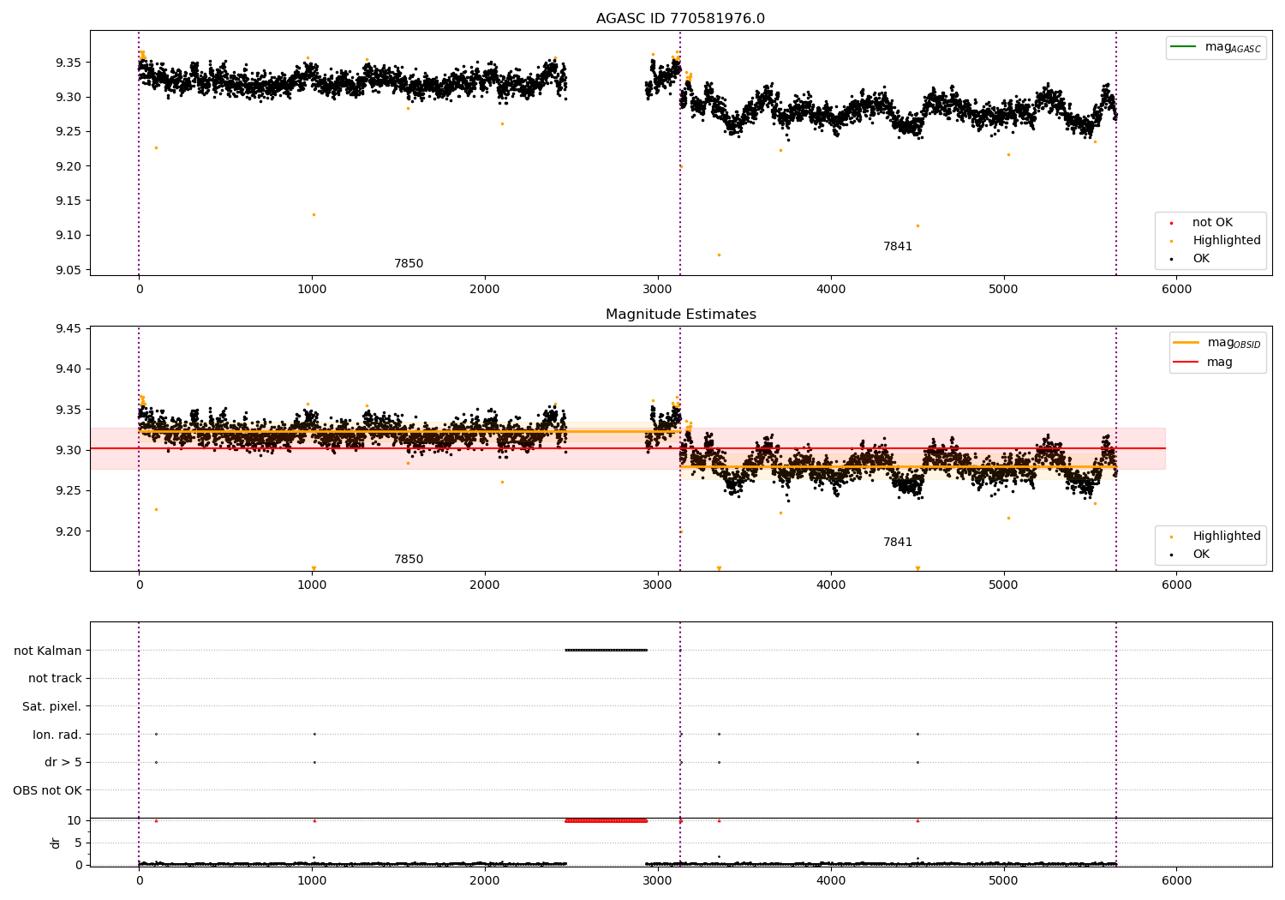This screenshot has height=900, width=1285.
Task: Click the '5000' x-tick of the Magnitude Estimates plot
Action: point(1003,585)
